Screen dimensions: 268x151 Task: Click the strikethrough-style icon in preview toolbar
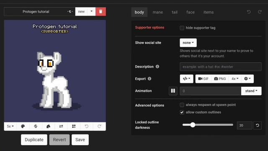(36, 126)
